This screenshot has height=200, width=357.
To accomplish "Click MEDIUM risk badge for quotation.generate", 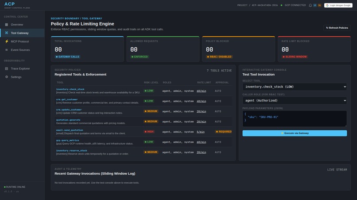I will (x=151, y=121).
